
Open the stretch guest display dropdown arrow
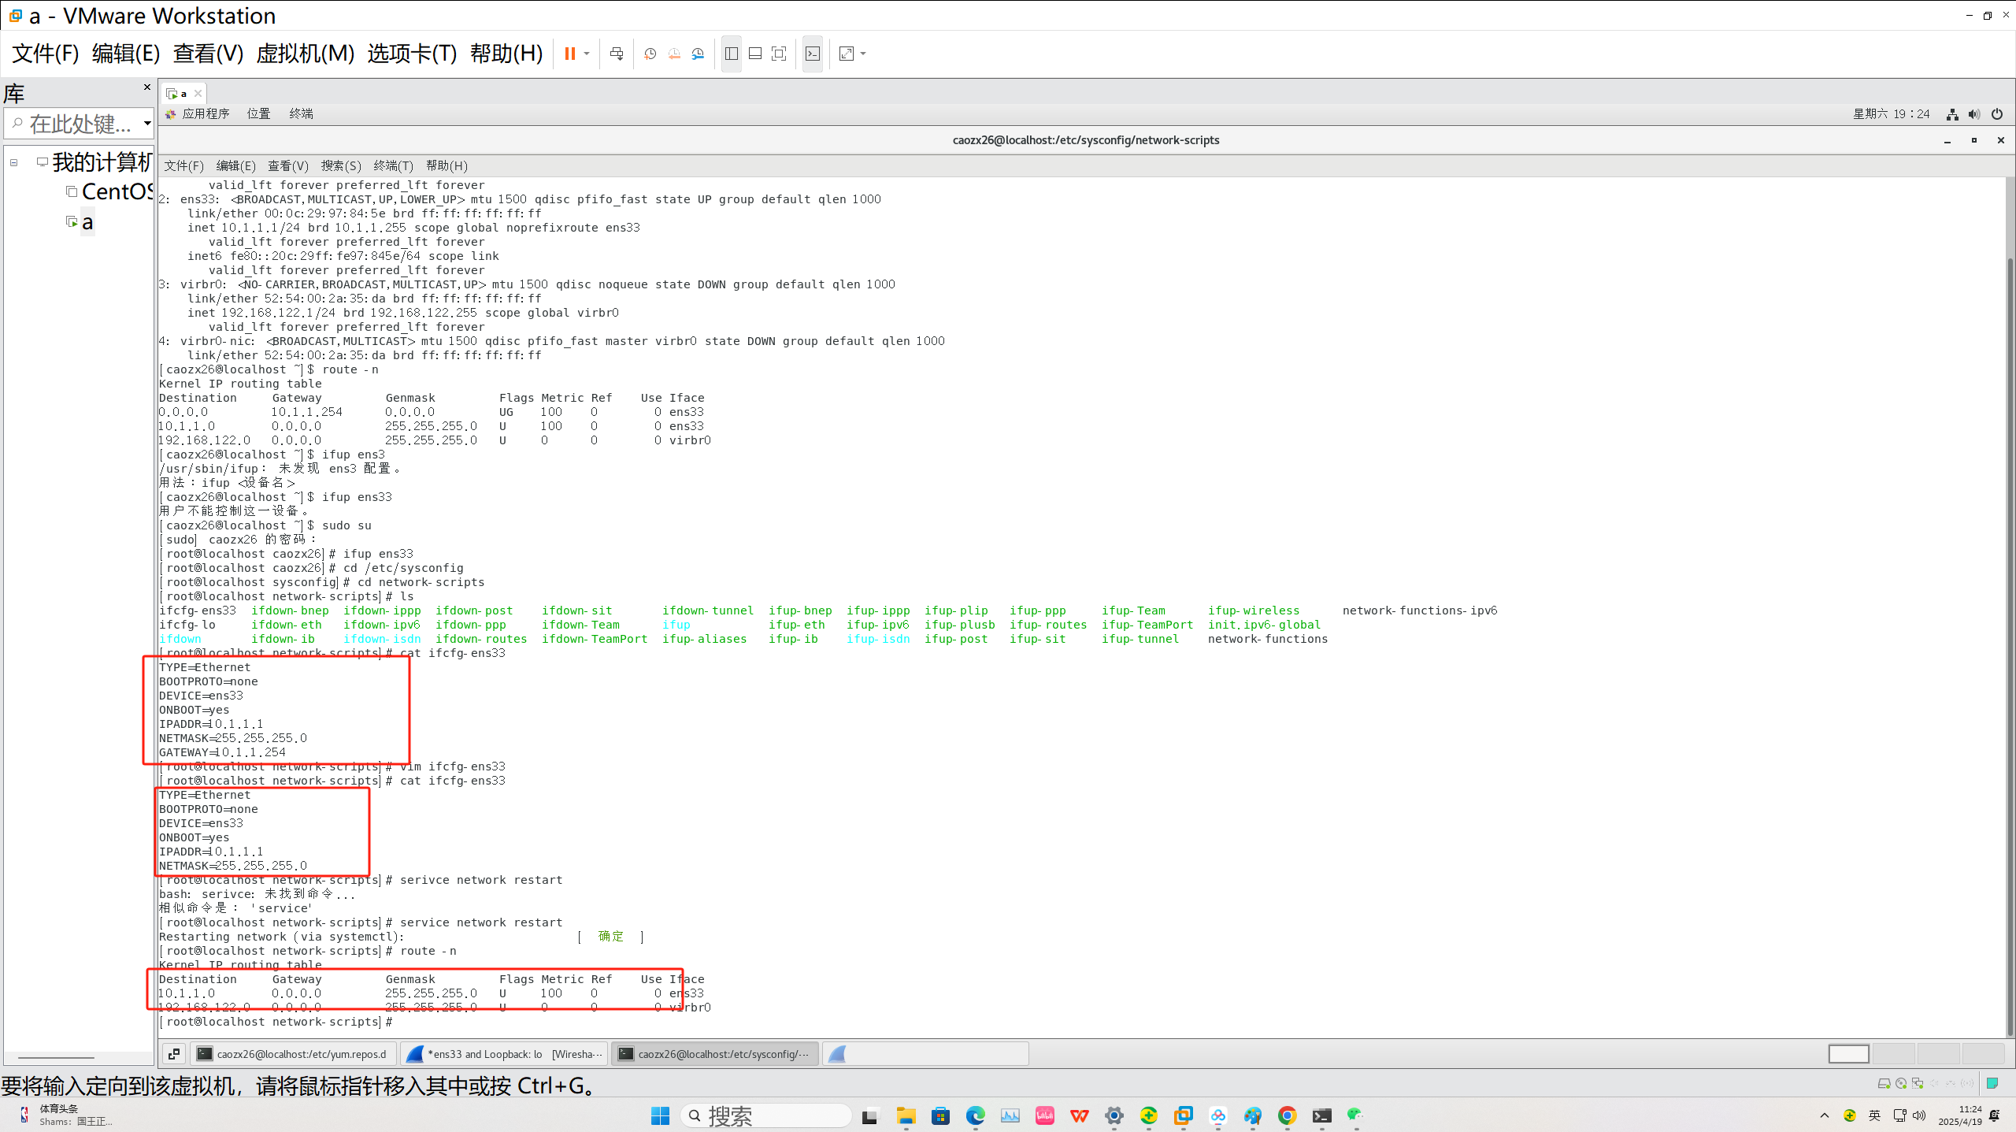point(864,54)
